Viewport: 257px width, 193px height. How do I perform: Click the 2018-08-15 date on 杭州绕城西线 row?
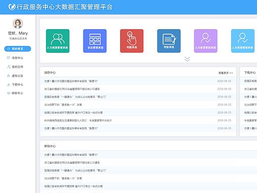coord(224,120)
